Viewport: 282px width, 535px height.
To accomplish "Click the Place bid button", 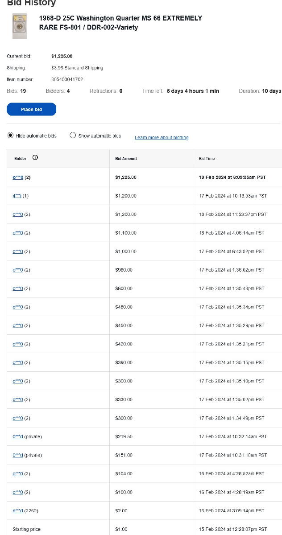I will (31, 109).
